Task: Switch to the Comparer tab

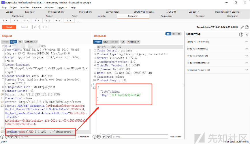Action: pyautogui.click(x=232, y=16)
